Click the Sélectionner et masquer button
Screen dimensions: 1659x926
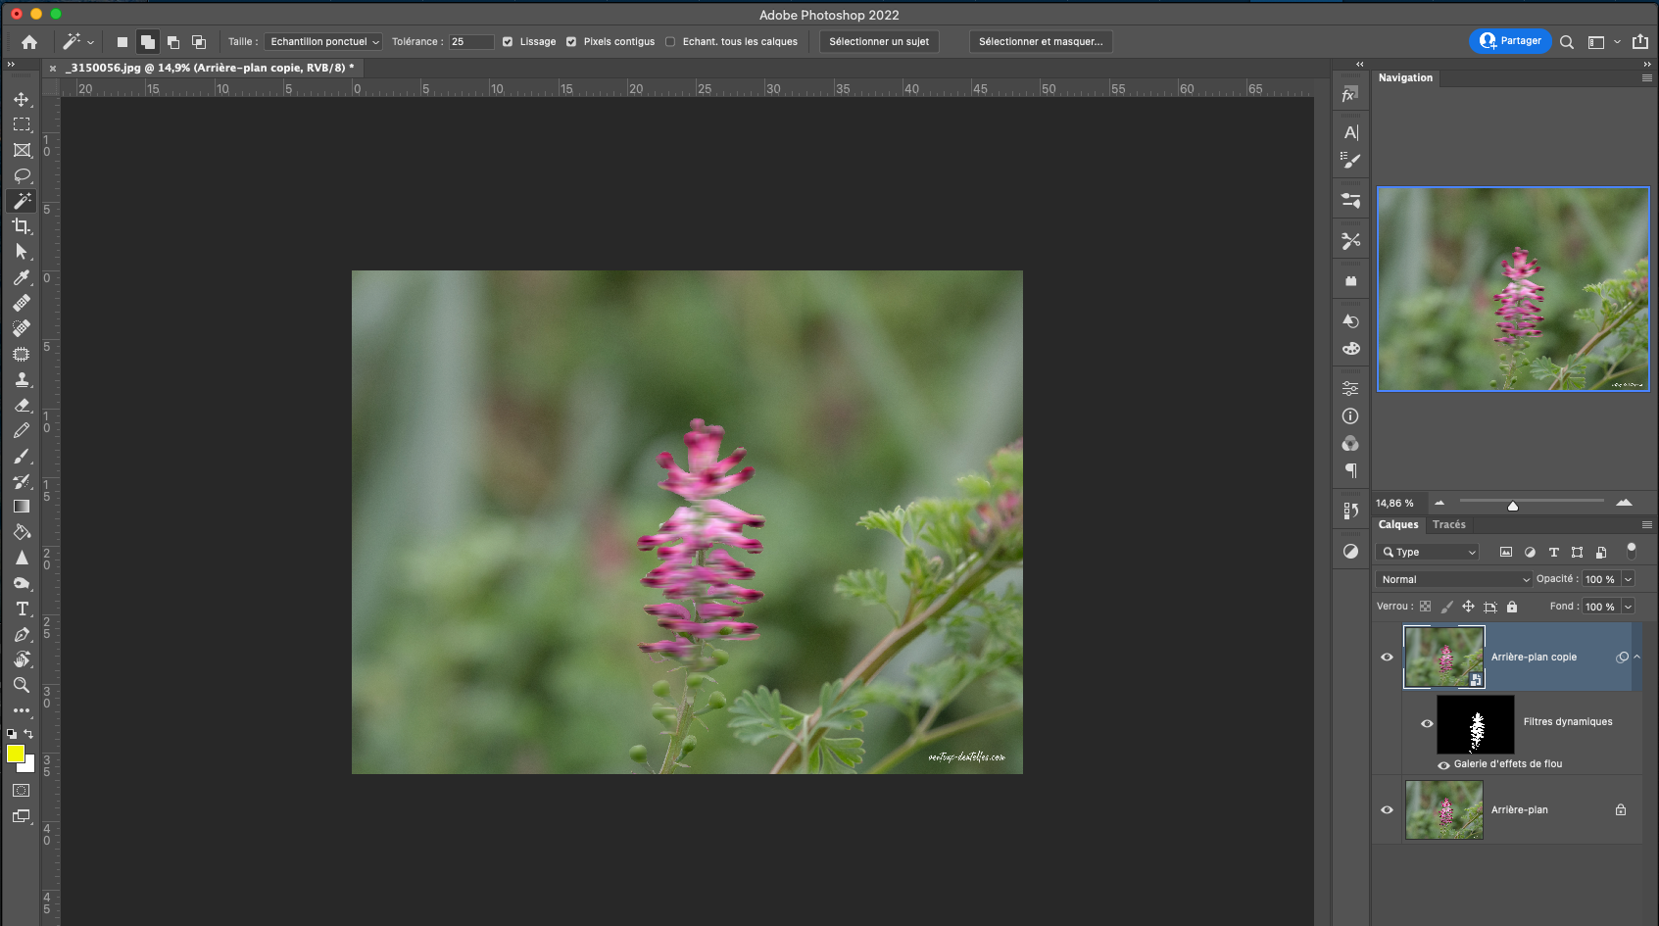1040,42
